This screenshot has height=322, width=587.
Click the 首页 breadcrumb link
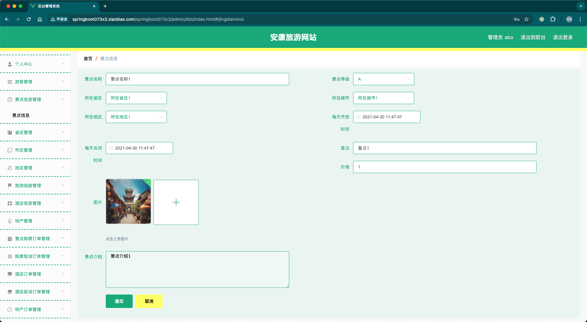(88, 59)
